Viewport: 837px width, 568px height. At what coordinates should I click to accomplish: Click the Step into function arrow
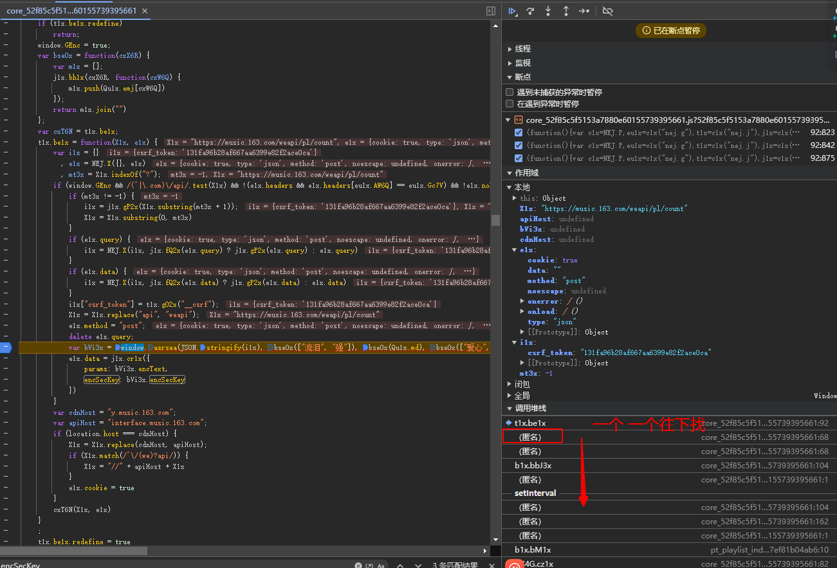click(548, 11)
